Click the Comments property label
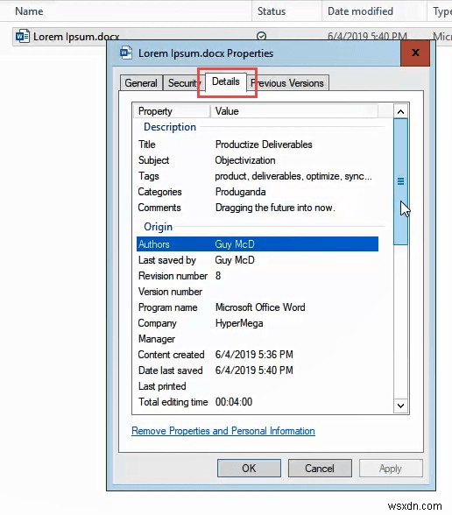 (x=159, y=208)
